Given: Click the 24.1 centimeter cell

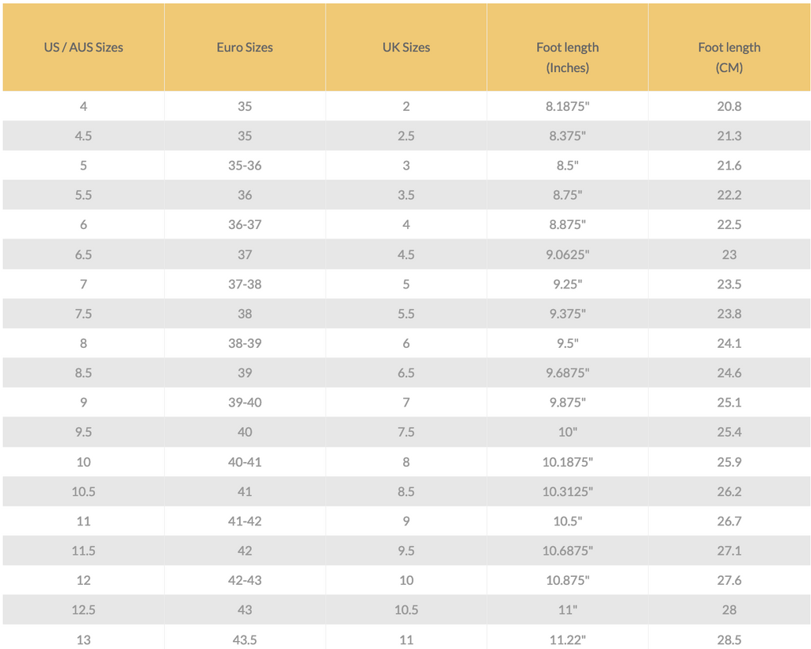Looking at the screenshot, I should pos(729,343).
